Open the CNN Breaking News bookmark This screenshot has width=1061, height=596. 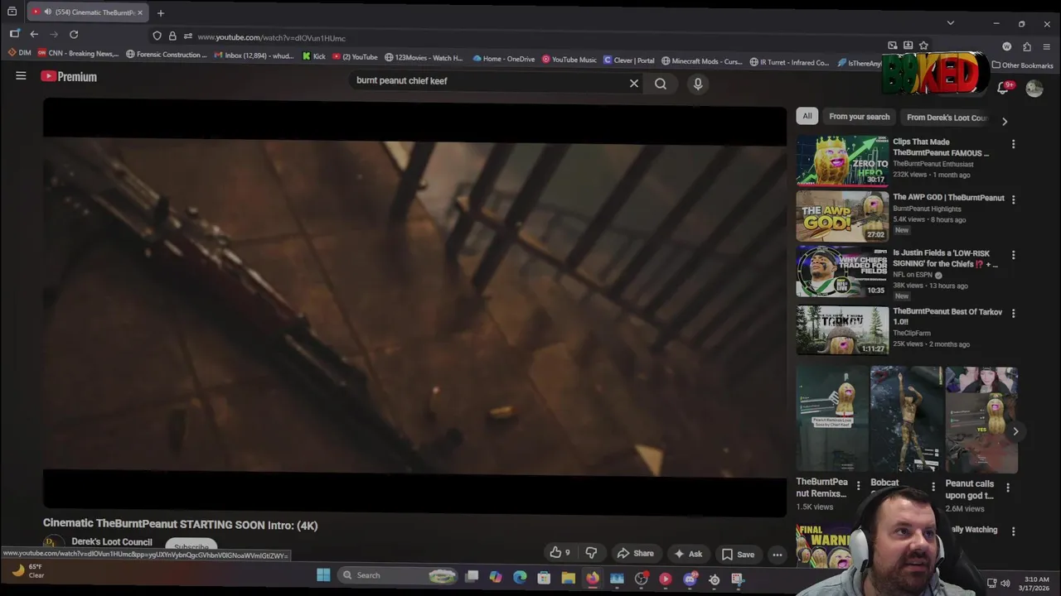point(78,53)
